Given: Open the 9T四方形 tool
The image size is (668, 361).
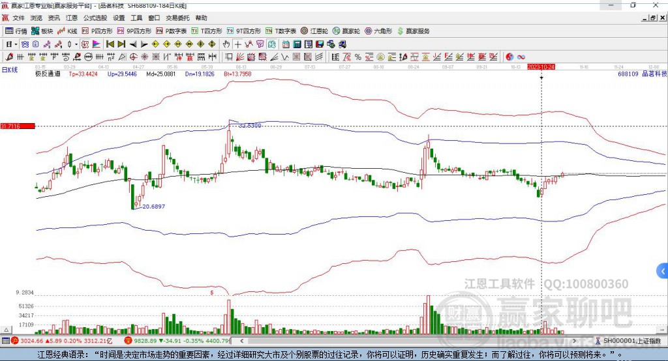Looking at the screenshot, I should [244, 31].
